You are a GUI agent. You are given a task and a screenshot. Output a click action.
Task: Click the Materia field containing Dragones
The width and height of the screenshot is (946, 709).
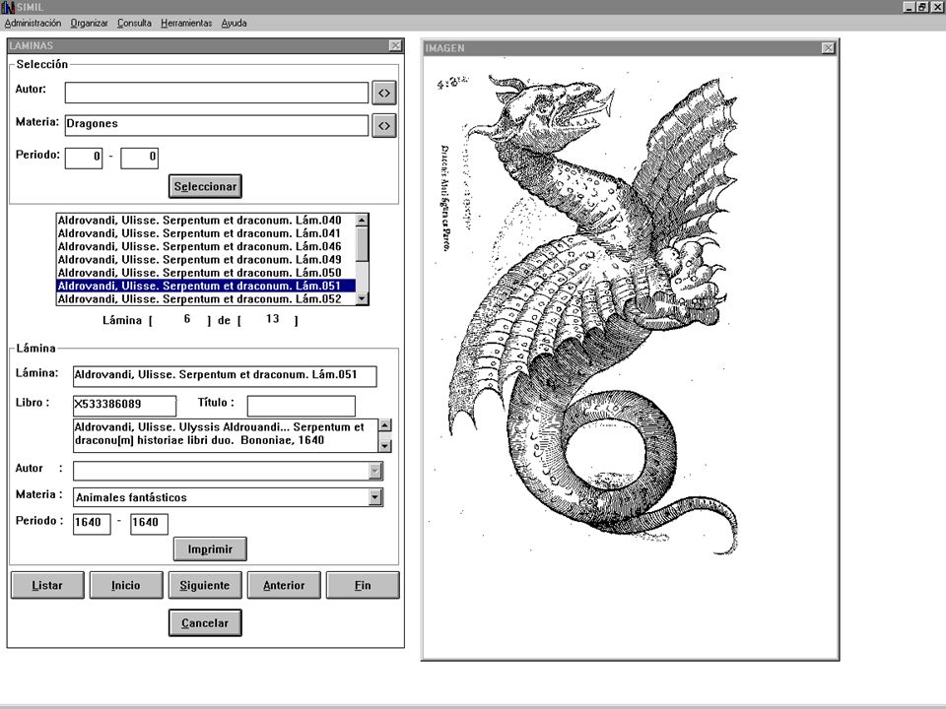click(x=217, y=125)
